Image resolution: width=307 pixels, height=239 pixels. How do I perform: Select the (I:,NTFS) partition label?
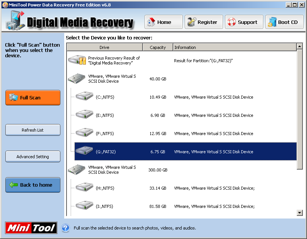point(104,206)
